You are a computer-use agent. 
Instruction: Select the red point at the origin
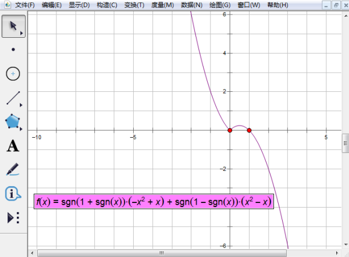pyautogui.click(x=230, y=130)
